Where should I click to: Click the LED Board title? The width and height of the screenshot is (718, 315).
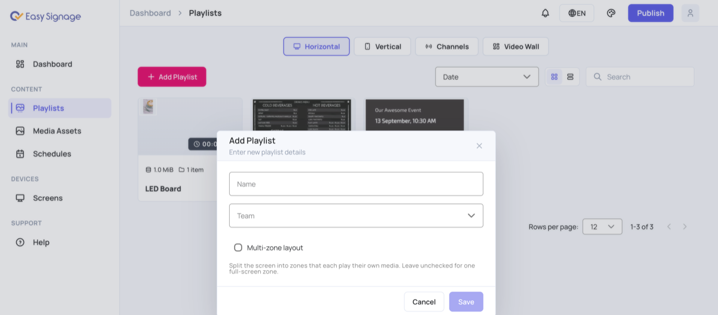pyautogui.click(x=163, y=189)
